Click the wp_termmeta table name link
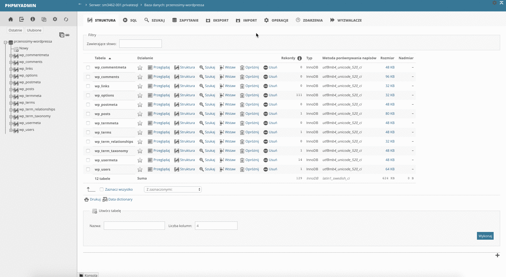 (x=107, y=123)
